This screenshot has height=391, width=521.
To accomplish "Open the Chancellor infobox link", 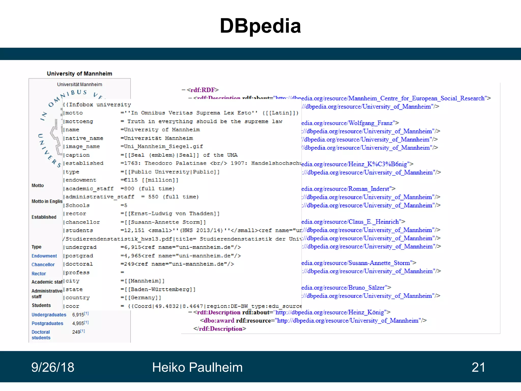I will pos(43,264).
